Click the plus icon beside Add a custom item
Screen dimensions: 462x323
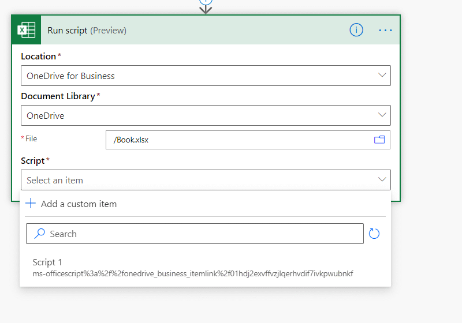[31, 204]
